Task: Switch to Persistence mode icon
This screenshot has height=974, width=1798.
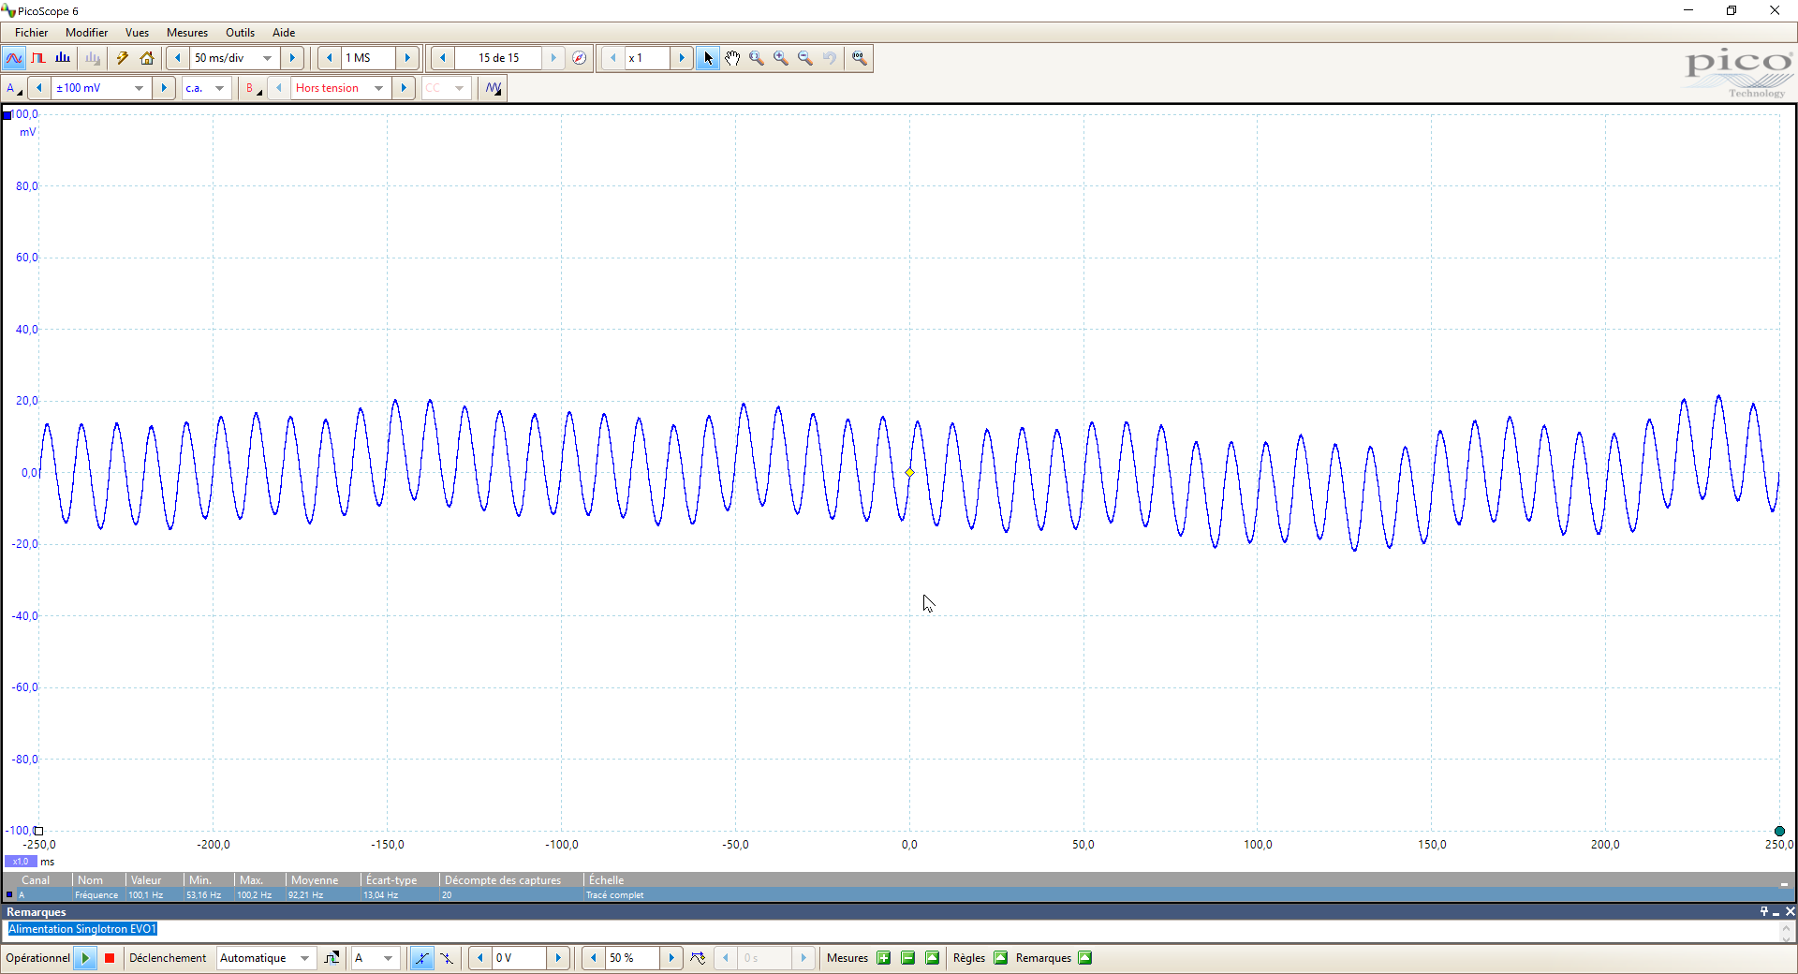Action: [38, 58]
